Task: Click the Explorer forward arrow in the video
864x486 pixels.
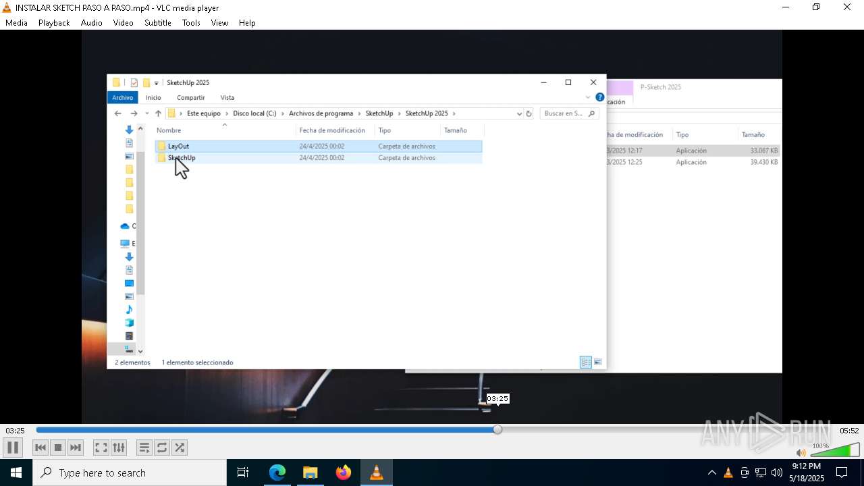Action: 134,113
